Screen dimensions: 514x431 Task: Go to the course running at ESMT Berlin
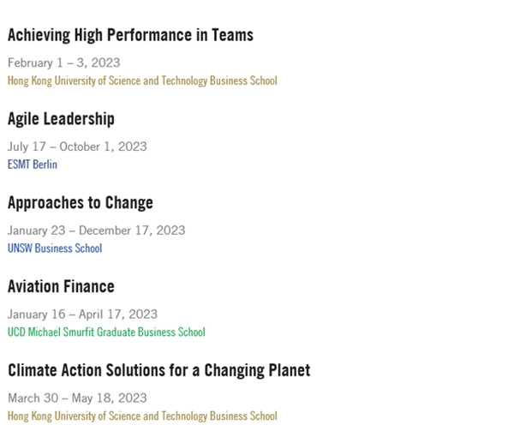pyautogui.click(x=61, y=119)
